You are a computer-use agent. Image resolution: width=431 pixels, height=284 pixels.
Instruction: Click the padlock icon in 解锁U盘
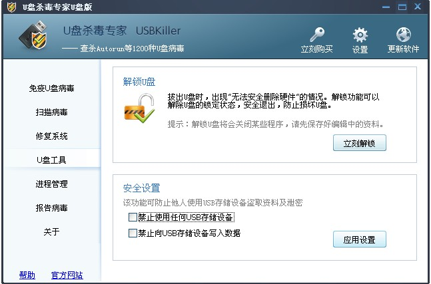click(139, 108)
